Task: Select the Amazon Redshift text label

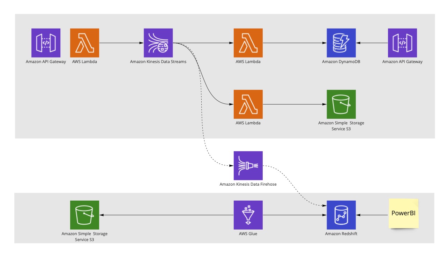Action: point(341,234)
